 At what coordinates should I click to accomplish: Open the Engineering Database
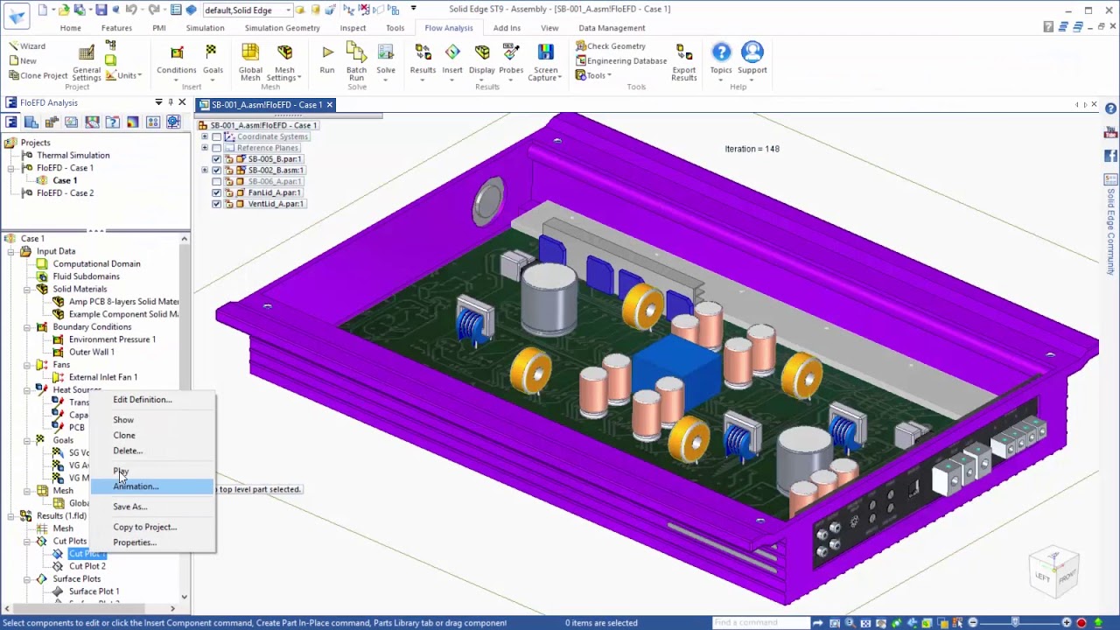pyautogui.click(x=621, y=61)
